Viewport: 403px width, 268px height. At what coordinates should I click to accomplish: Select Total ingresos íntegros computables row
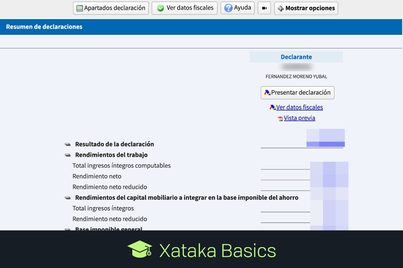click(x=122, y=165)
